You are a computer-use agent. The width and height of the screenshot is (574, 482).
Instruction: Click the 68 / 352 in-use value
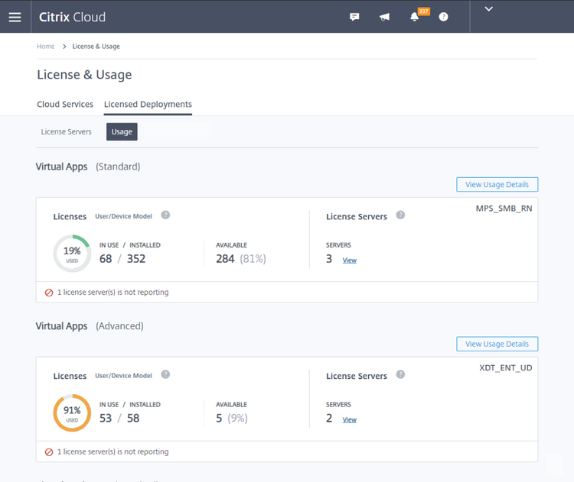point(122,259)
